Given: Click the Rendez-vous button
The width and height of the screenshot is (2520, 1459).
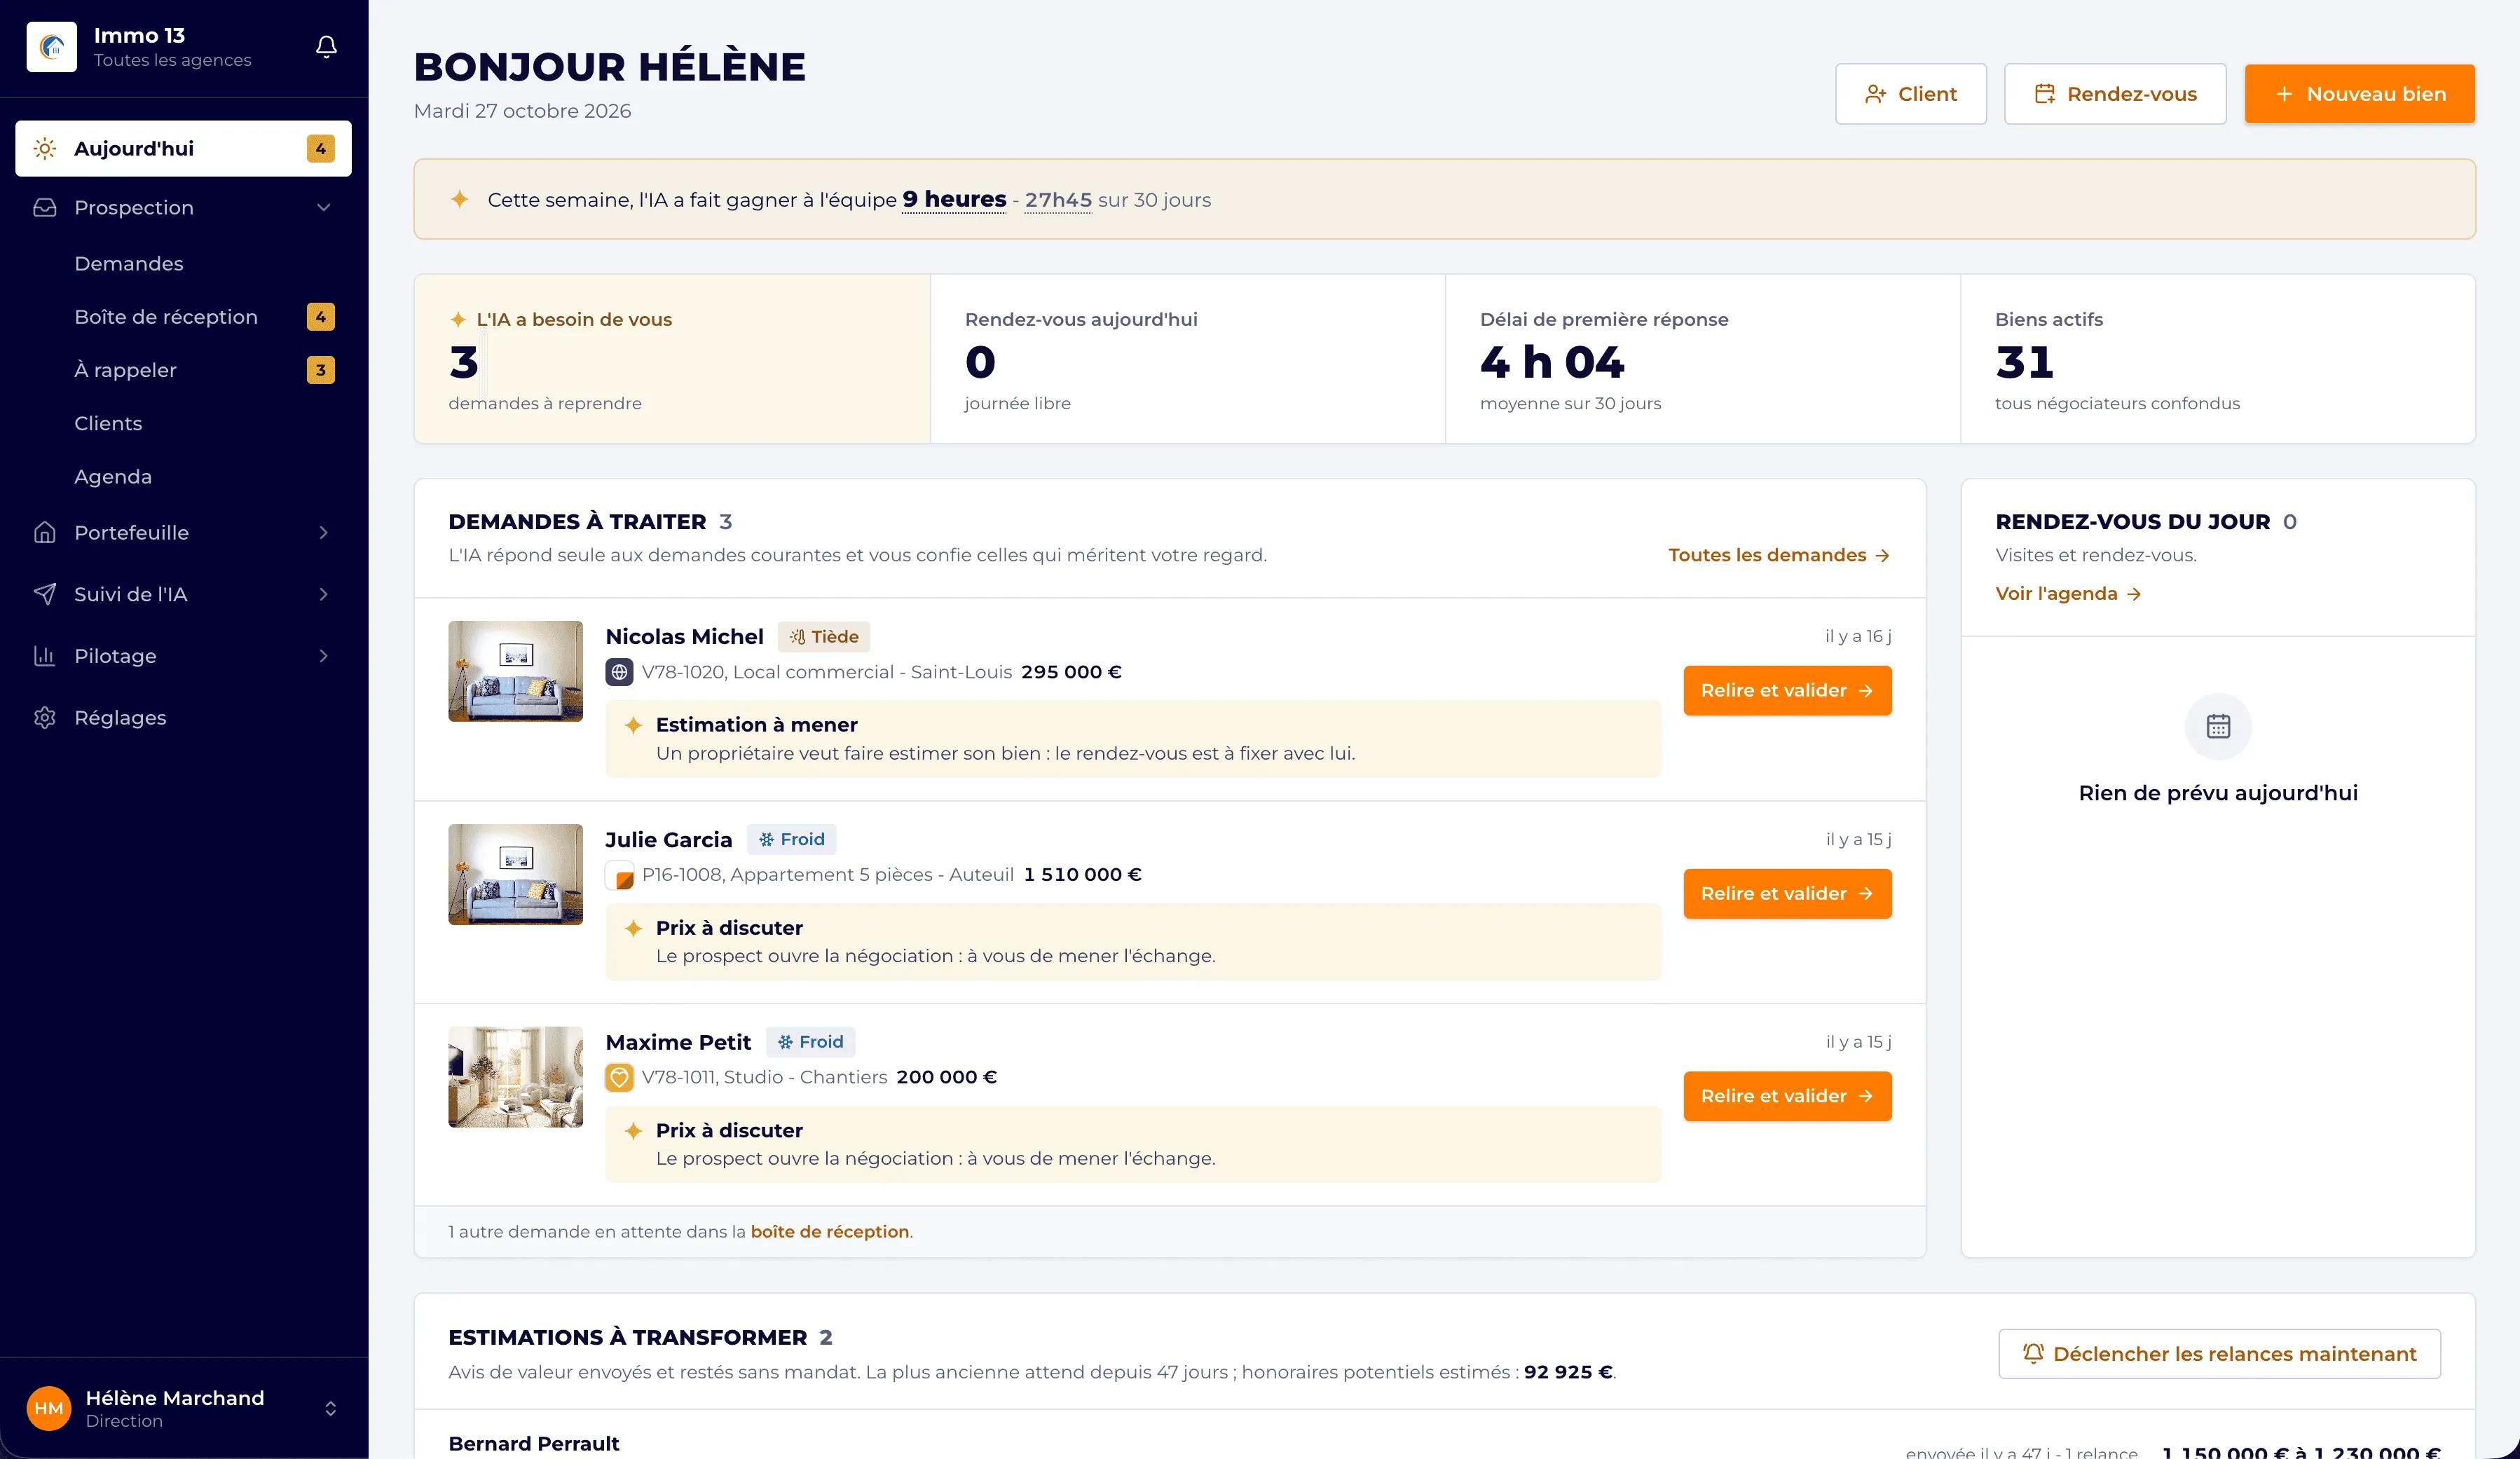Looking at the screenshot, I should (2115, 94).
